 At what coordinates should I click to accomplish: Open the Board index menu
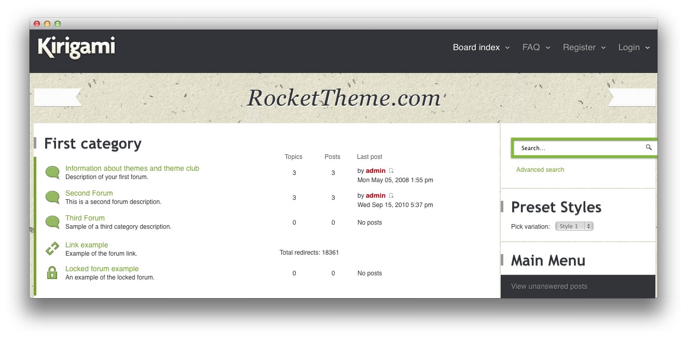(476, 47)
